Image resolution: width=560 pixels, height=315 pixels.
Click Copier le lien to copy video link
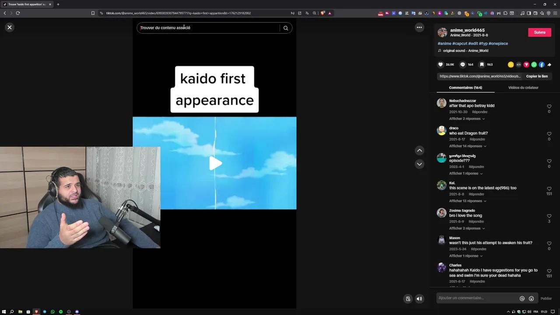click(x=537, y=76)
